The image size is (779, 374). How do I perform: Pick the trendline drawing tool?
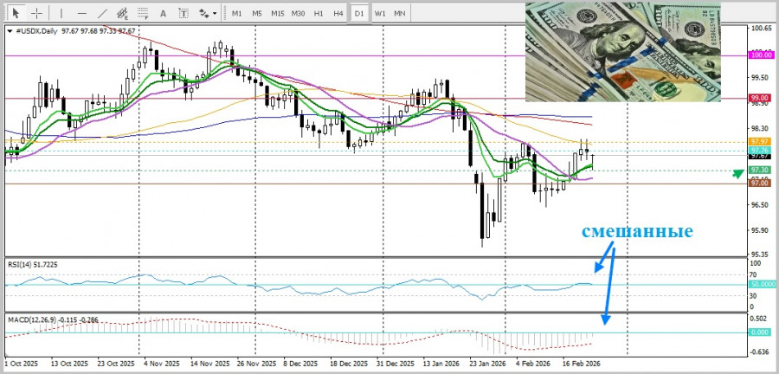click(x=103, y=13)
